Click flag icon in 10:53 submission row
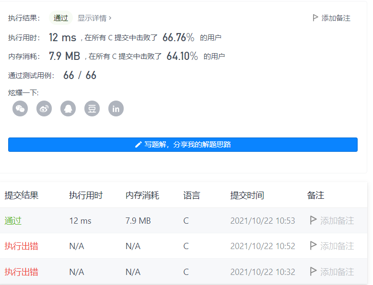Screen dimensions: 373x285 [314, 220]
